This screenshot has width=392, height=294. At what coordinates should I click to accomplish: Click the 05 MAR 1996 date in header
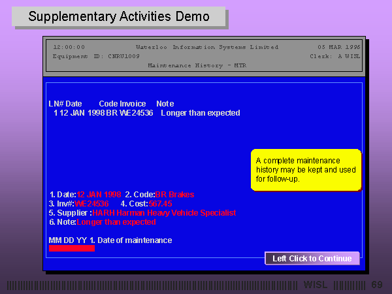(x=338, y=47)
